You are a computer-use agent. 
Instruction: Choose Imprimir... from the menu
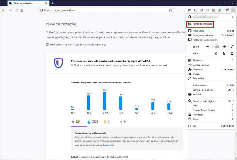click(x=211, y=94)
